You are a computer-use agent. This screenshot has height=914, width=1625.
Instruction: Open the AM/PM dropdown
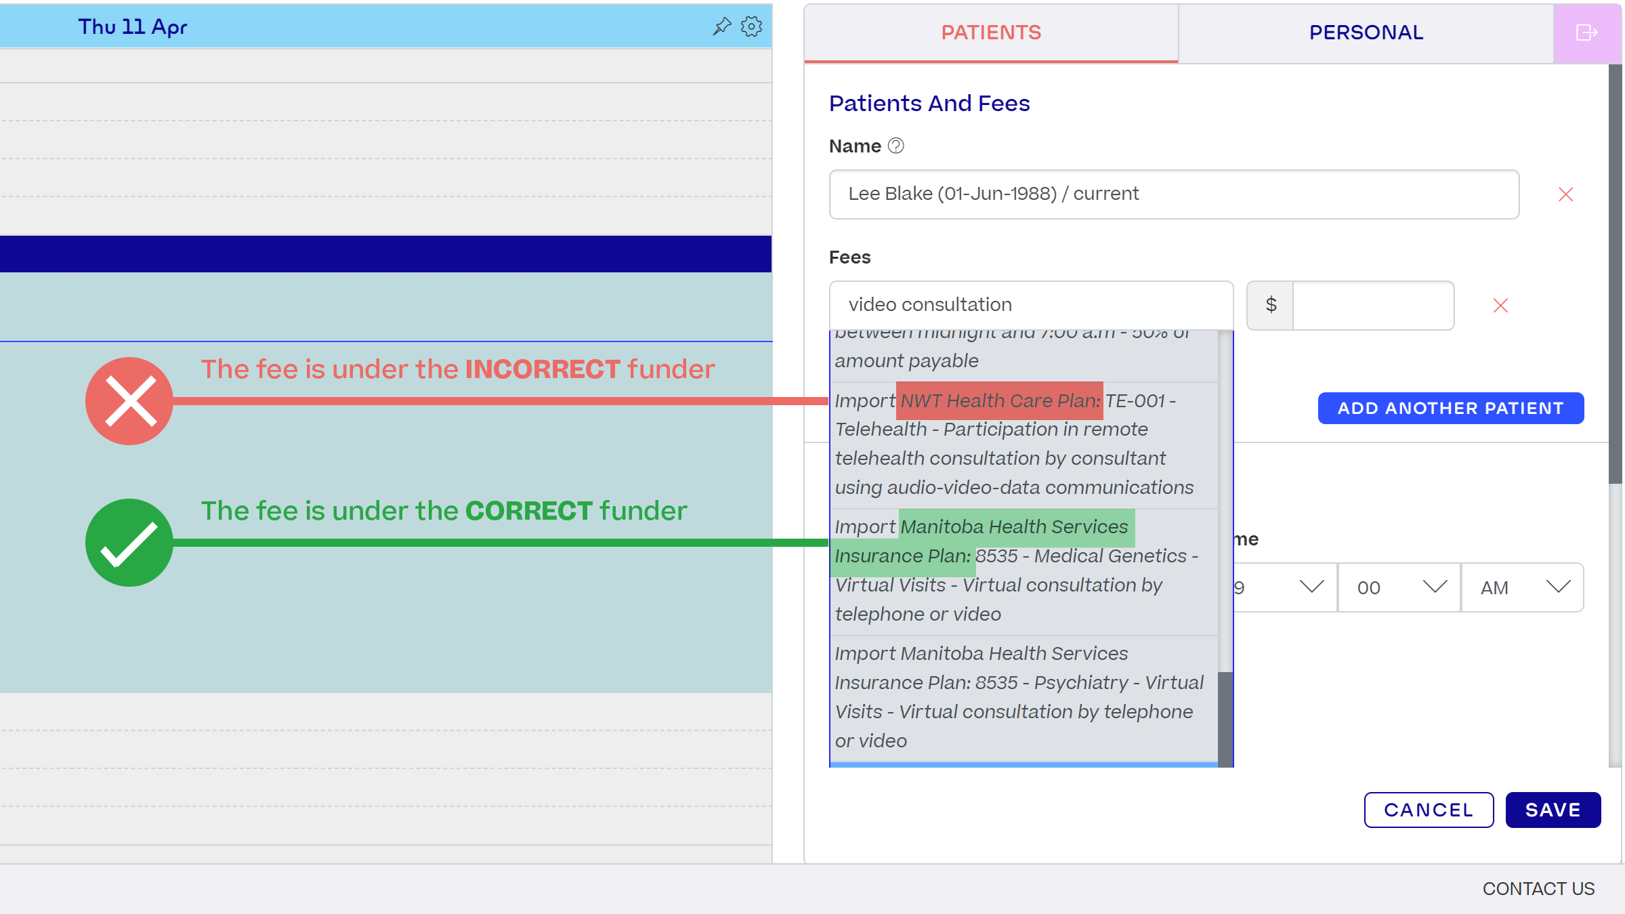(1522, 587)
